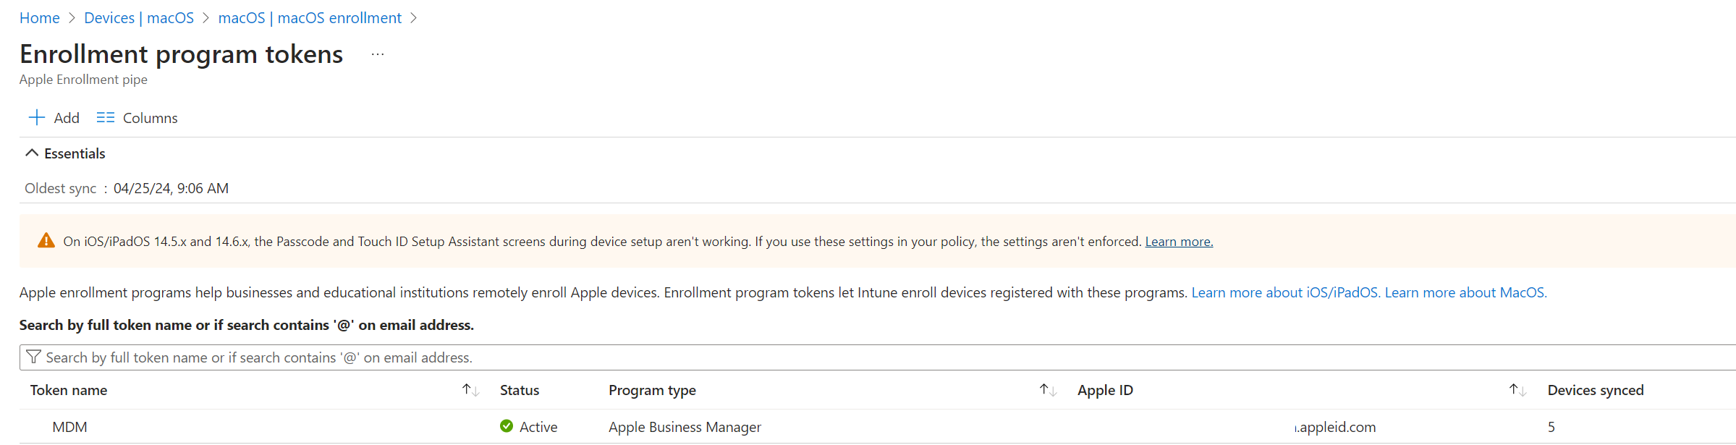The width and height of the screenshot is (1736, 445).
Task: Click the filter funnel icon in search
Action: 33,357
